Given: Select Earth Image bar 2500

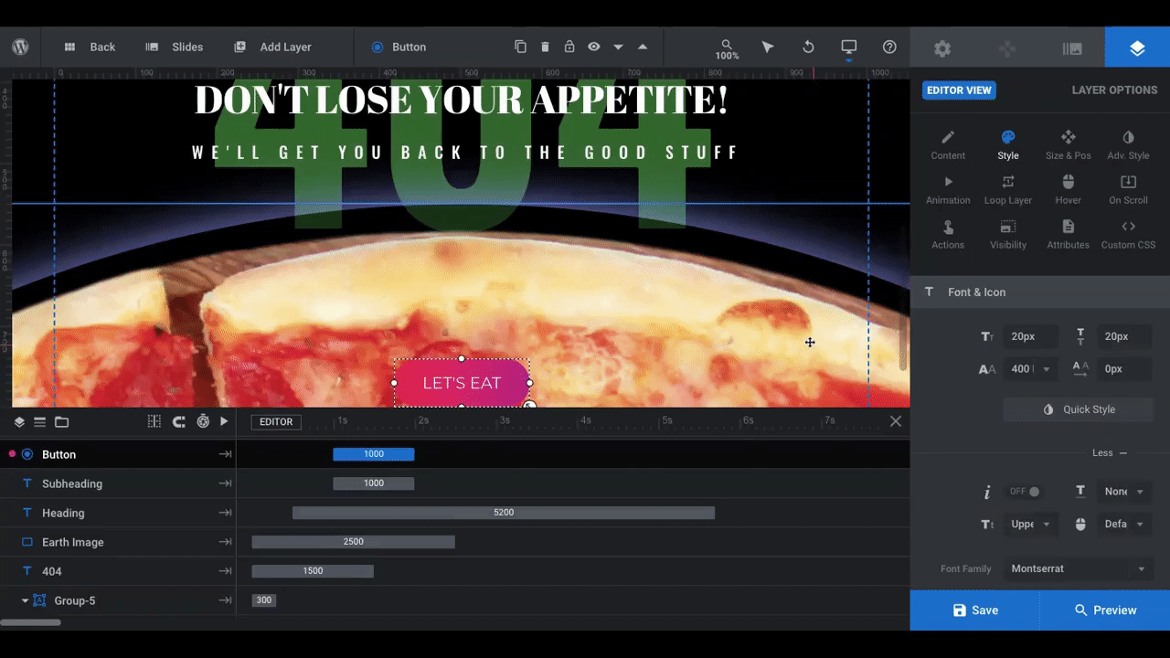Looking at the screenshot, I should tap(353, 542).
